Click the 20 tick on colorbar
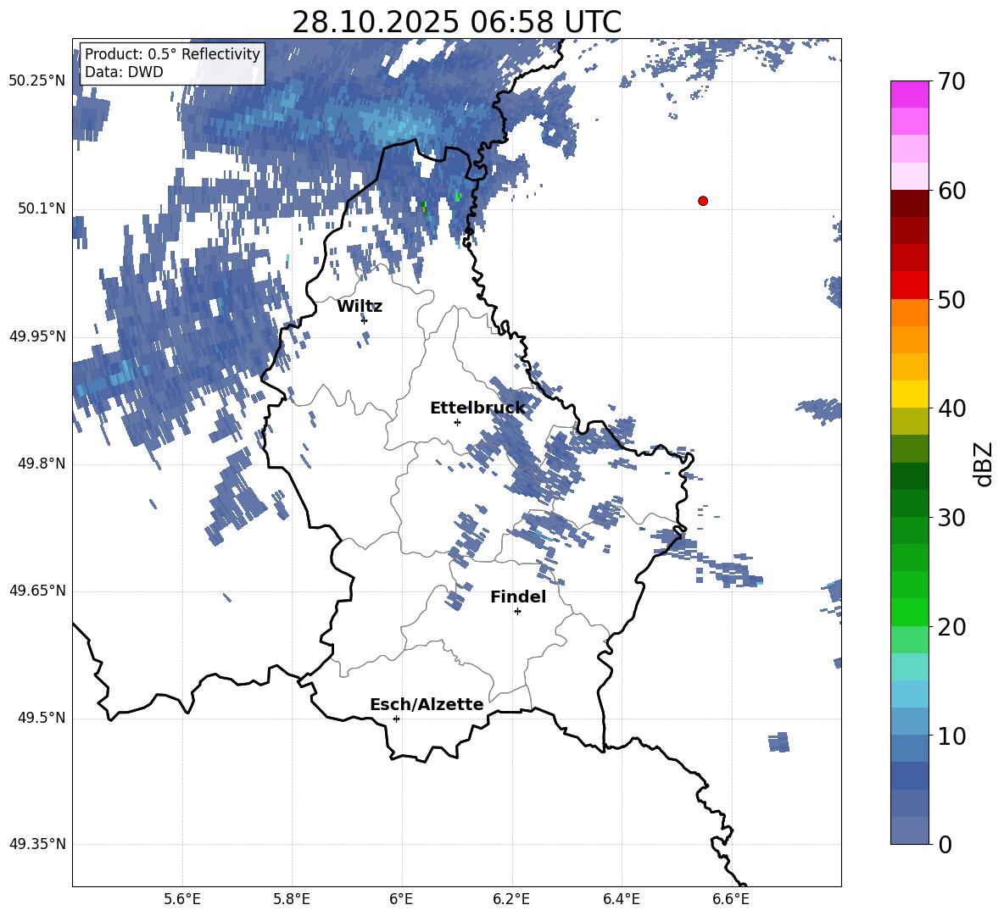Image resolution: width=1004 pixels, height=916 pixels. (951, 627)
